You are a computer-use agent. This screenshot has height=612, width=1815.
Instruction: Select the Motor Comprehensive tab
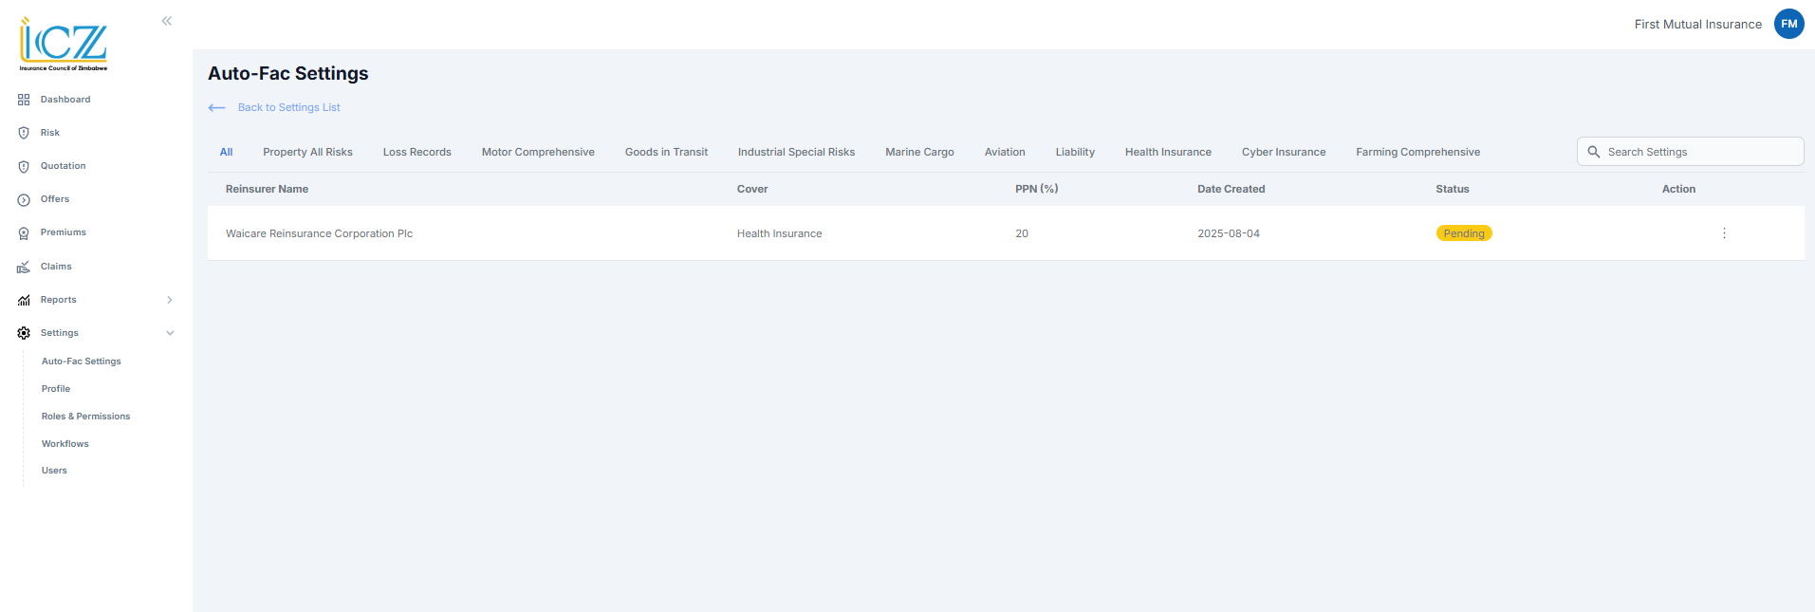coord(537,152)
